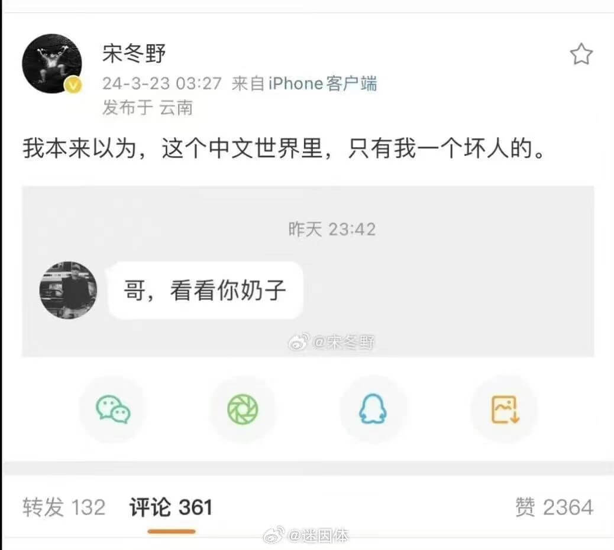This screenshot has width=614, height=550.
Task: Tap 发布于 云南 location text
Action: [148, 108]
